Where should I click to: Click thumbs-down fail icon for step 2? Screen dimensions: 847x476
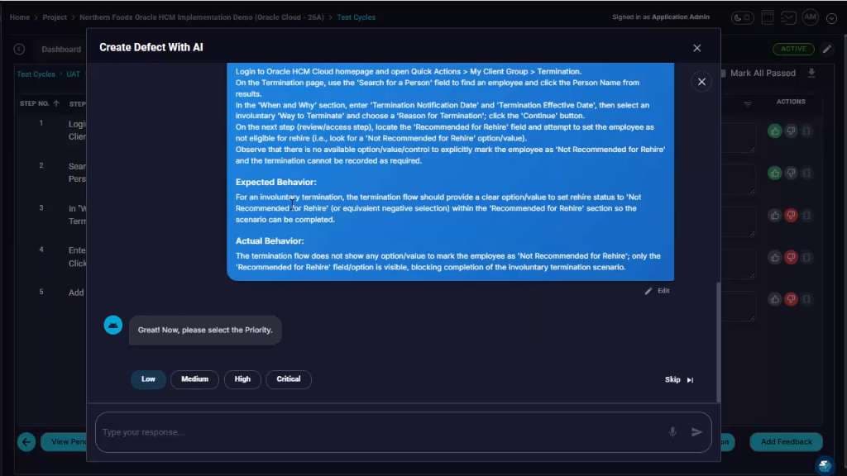(791, 173)
